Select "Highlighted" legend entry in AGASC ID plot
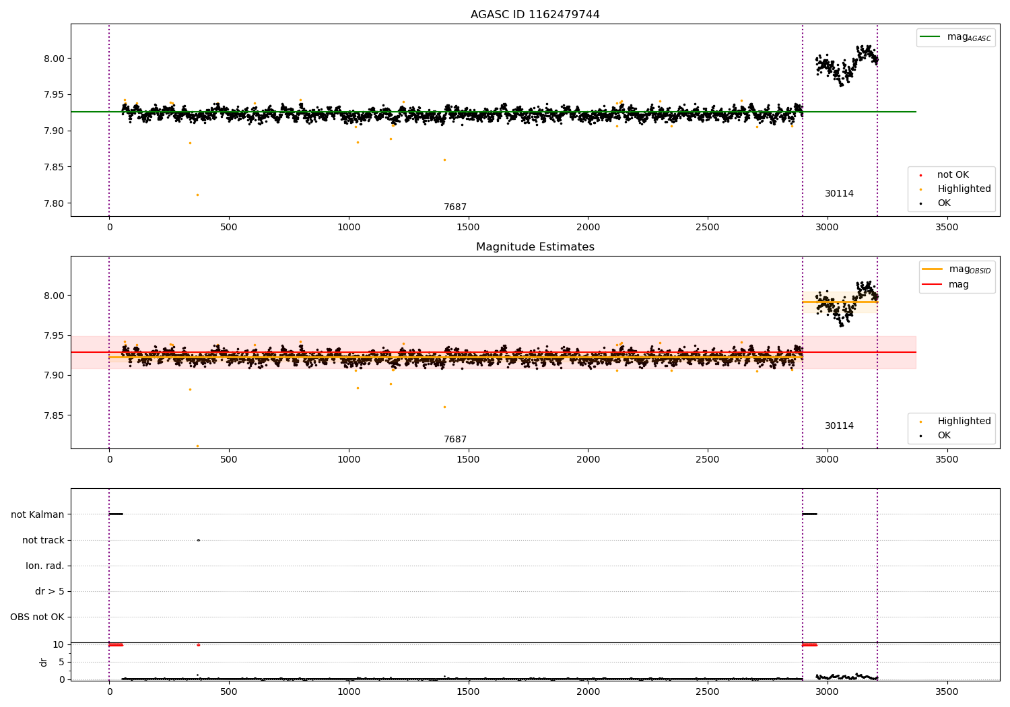1010x707 pixels. pos(964,189)
